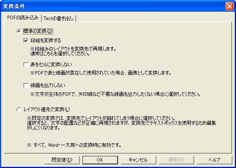The image size is (236, 168).
Task: Click the Word・一太郎への変換時に有効 footnote
Action: [x=75, y=145]
